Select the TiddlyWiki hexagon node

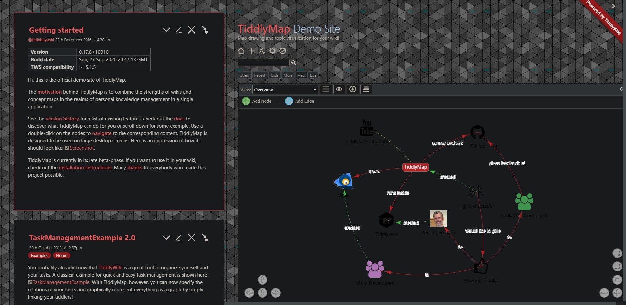click(x=386, y=220)
